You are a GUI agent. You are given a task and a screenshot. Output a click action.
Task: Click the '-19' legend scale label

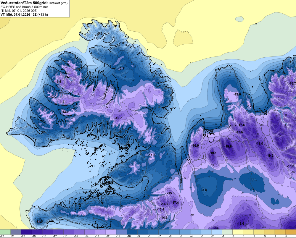pyautogui.click(x=34, y=236)
